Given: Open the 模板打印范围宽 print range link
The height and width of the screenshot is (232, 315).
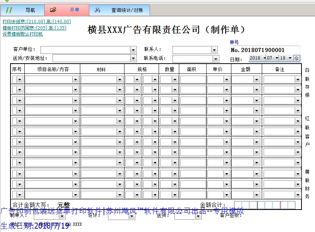Looking at the screenshot, I should pyautogui.click(x=34, y=28).
